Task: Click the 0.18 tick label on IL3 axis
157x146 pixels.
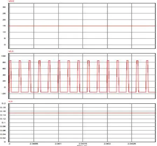Action: coord(3,107)
